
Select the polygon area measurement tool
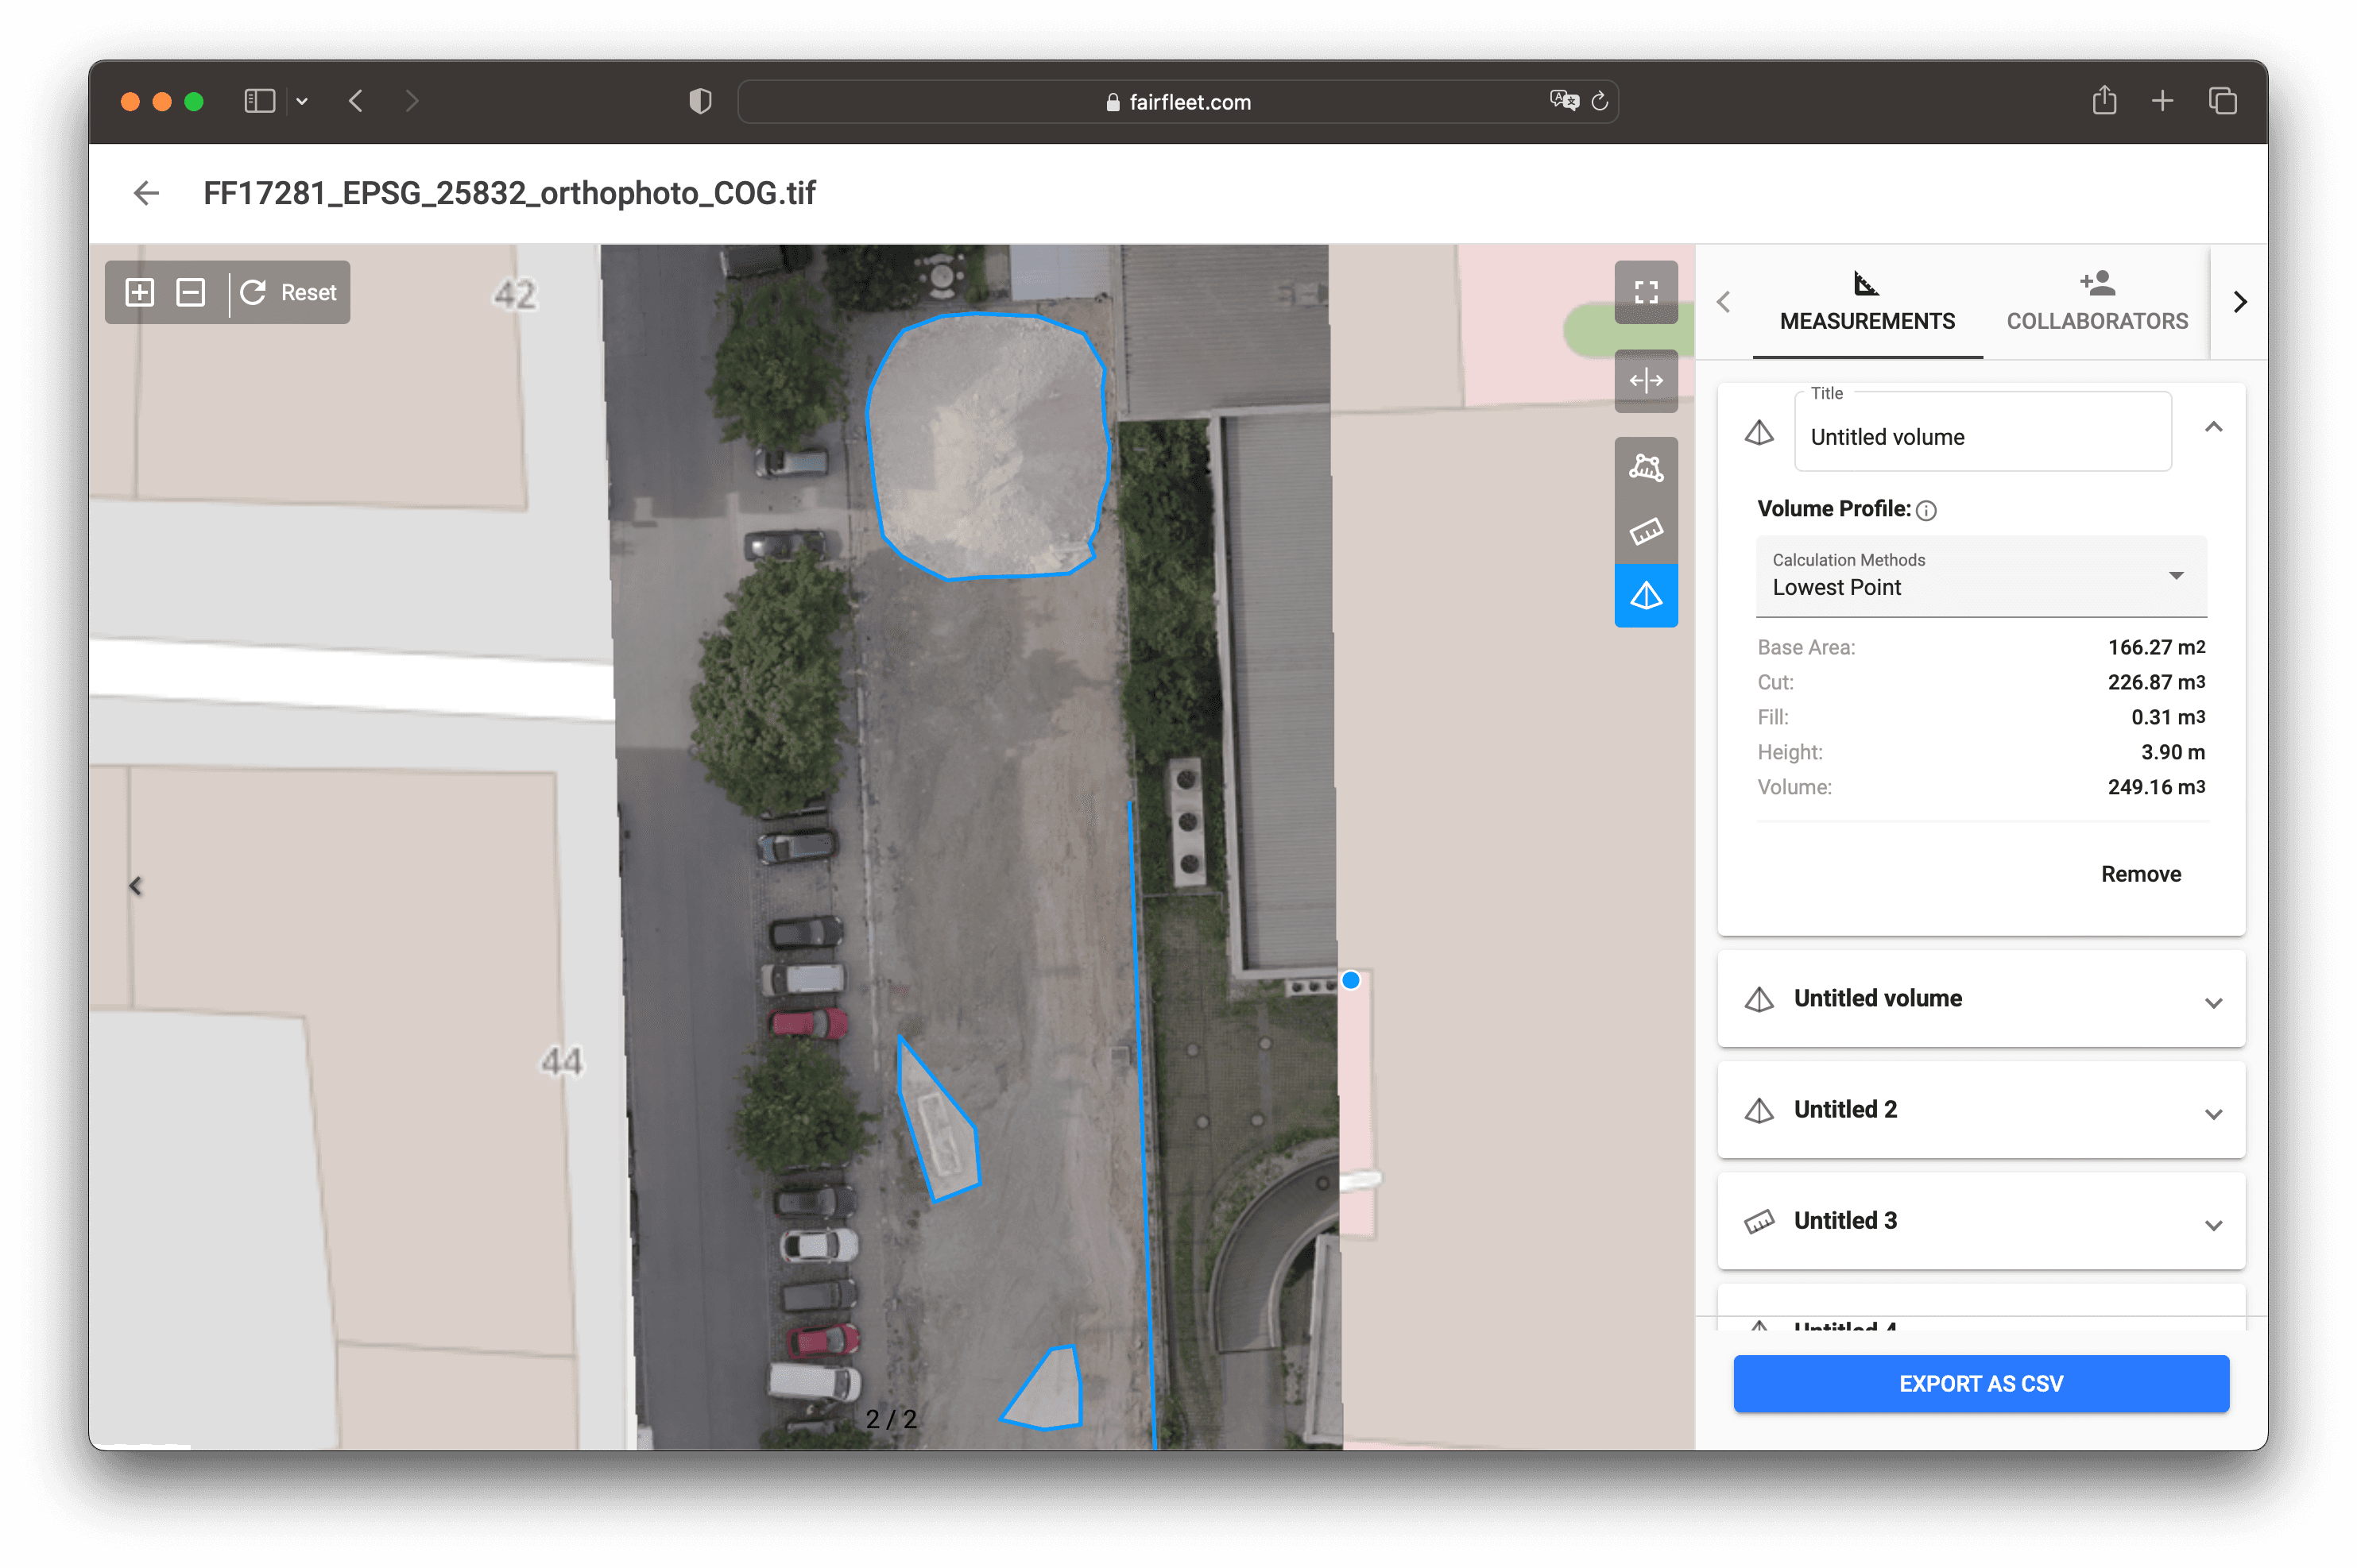(x=1646, y=467)
